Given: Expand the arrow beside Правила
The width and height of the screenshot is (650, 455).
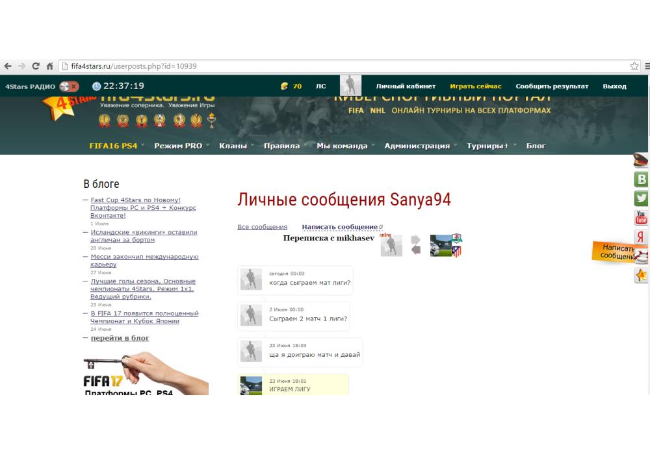Looking at the screenshot, I should click(305, 145).
